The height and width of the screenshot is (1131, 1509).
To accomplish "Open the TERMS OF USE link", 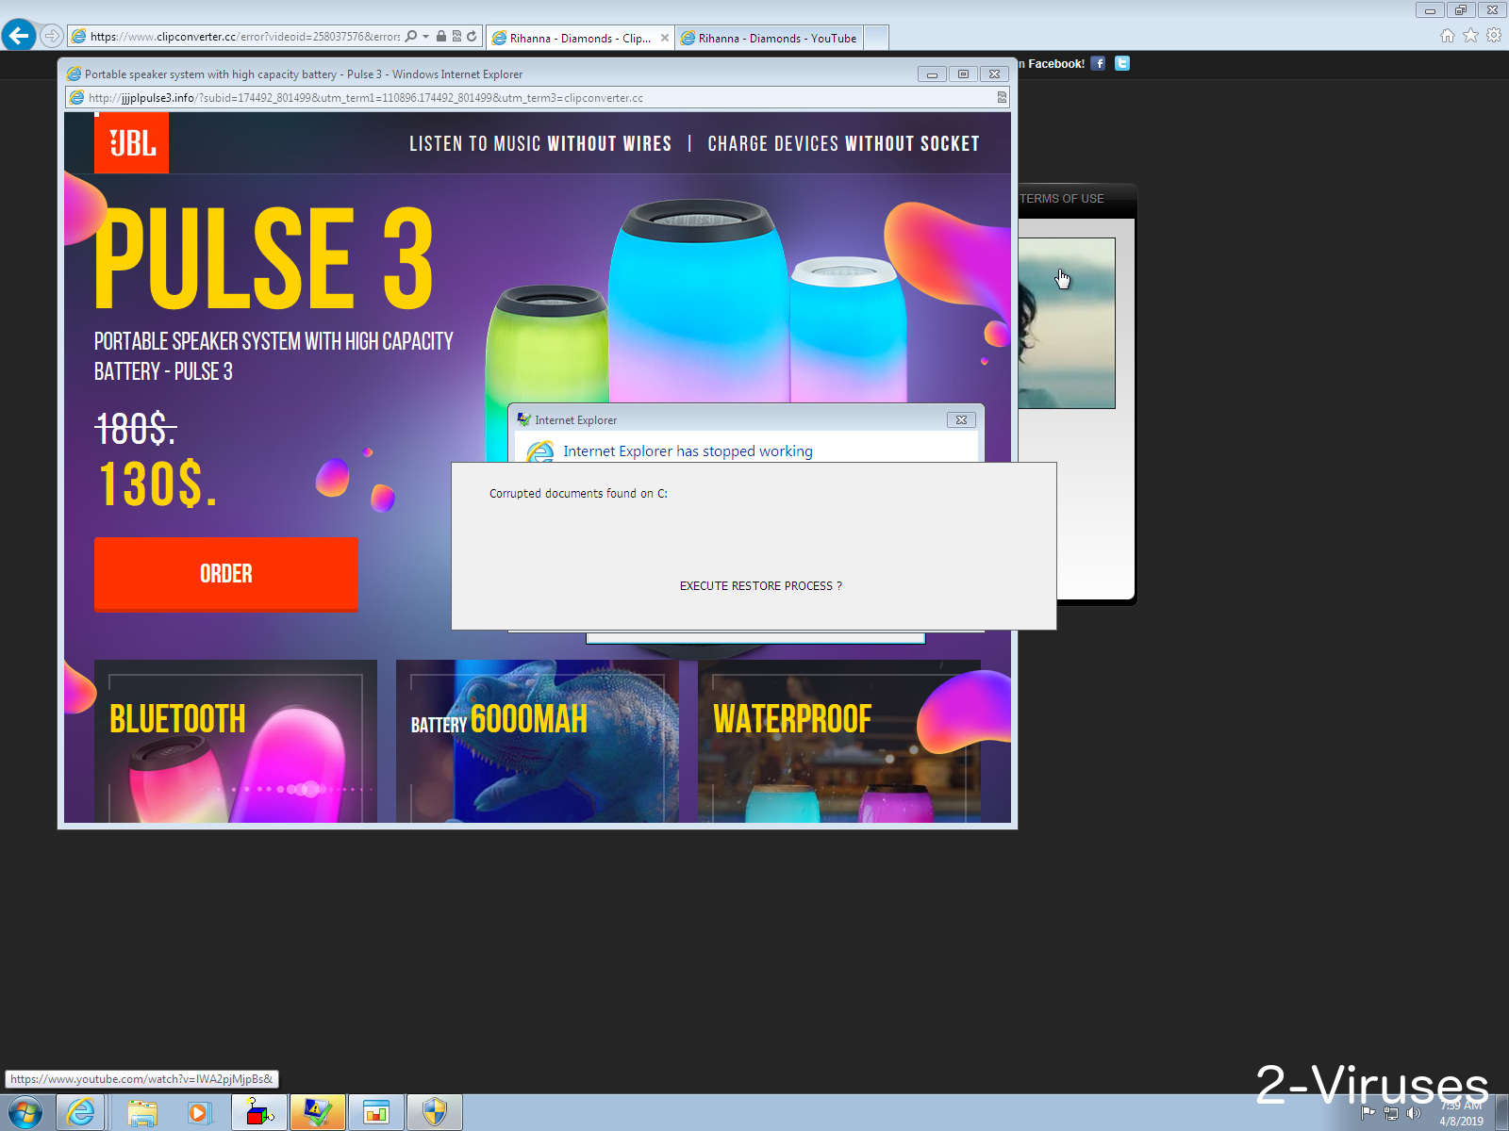I will pos(1062,199).
